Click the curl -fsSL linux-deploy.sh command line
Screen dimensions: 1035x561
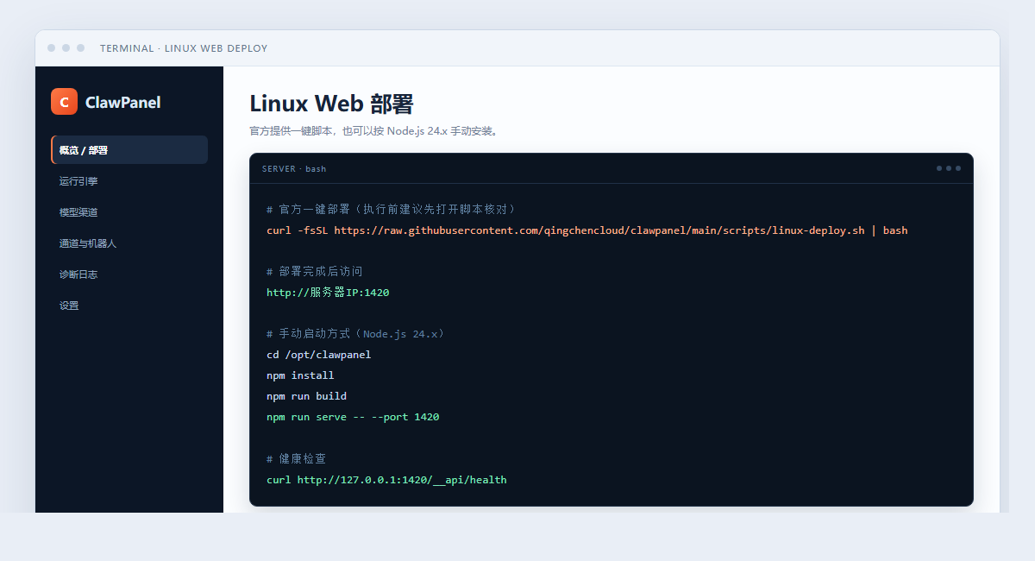587,230
